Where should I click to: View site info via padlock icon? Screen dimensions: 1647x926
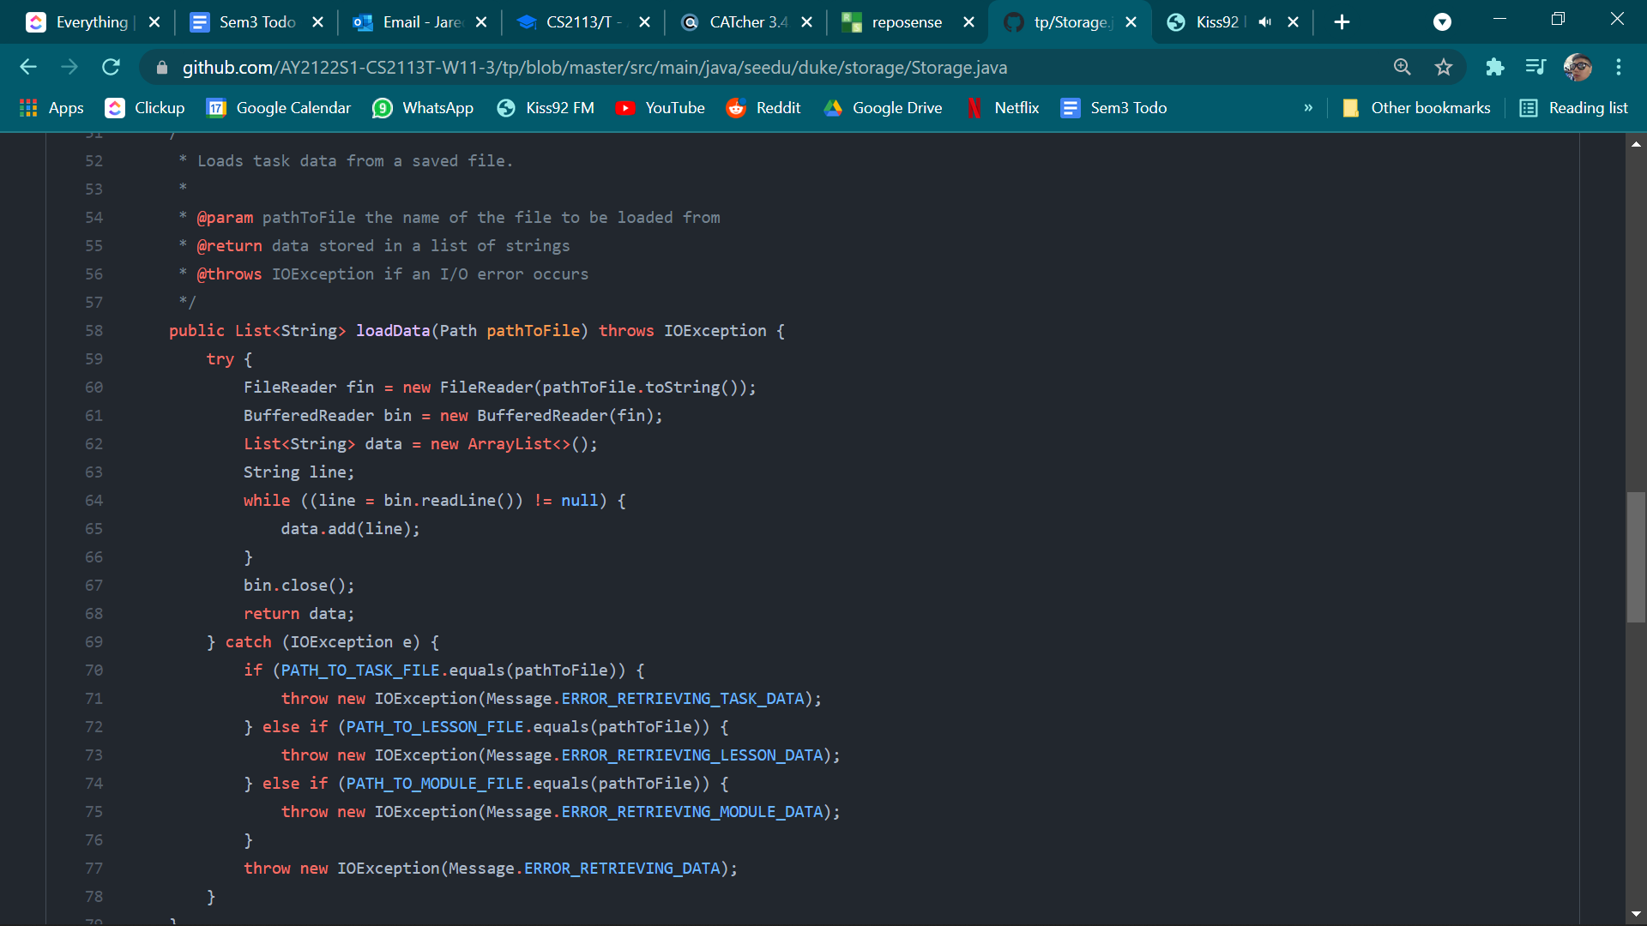(x=162, y=68)
